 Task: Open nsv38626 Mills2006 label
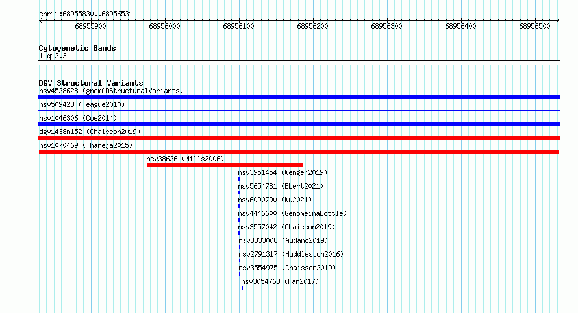[x=185, y=159]
